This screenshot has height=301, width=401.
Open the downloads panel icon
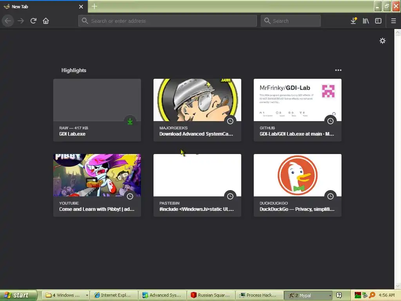click(x=354, y=21)
